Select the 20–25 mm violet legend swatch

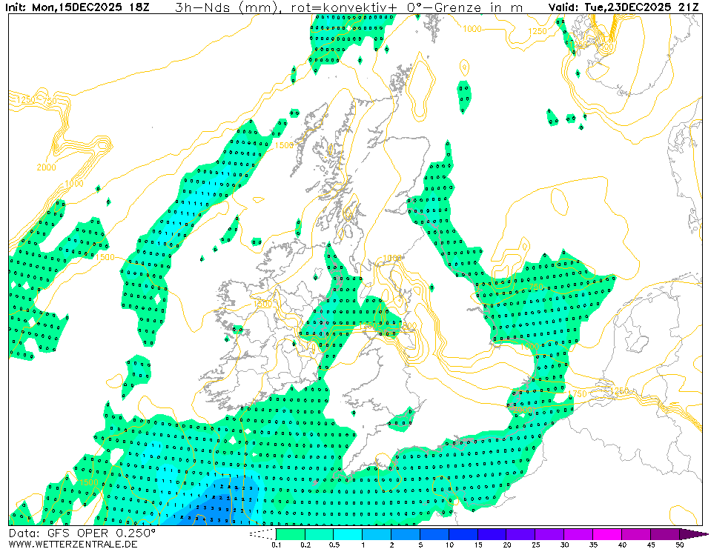(520, 533)
